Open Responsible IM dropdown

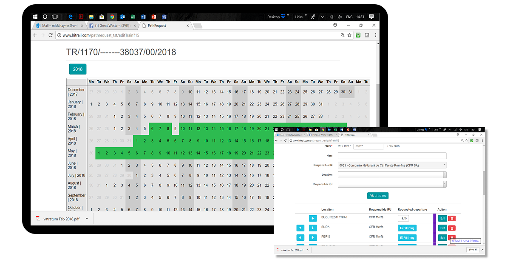392,165
